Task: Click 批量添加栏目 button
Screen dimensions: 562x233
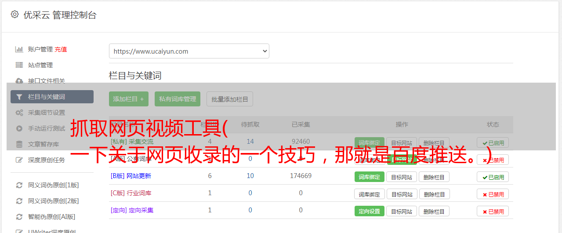Action: pyautogui.click(x=230, y=99)
